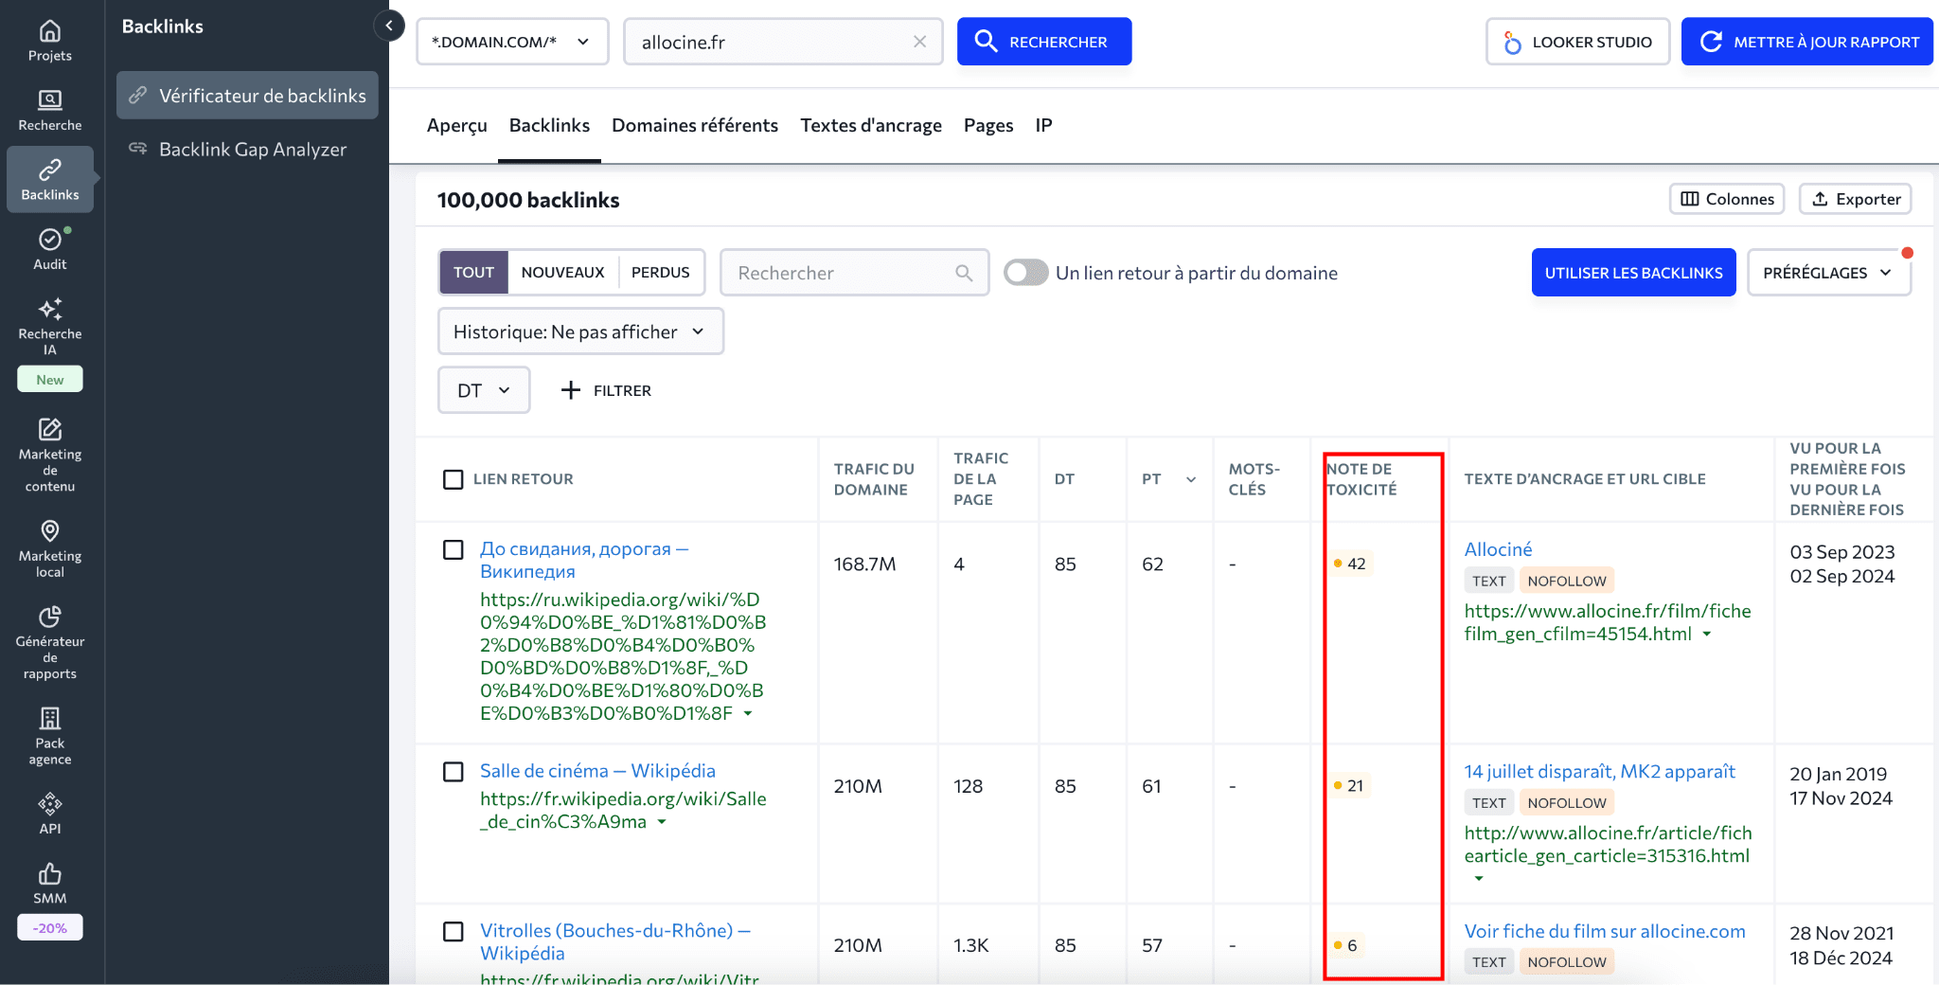Open the *.DOMAIN.COM/* scope dropdown
Image resolution: width=1939 pixels, height=985 pixels.
tap(512, 42)
